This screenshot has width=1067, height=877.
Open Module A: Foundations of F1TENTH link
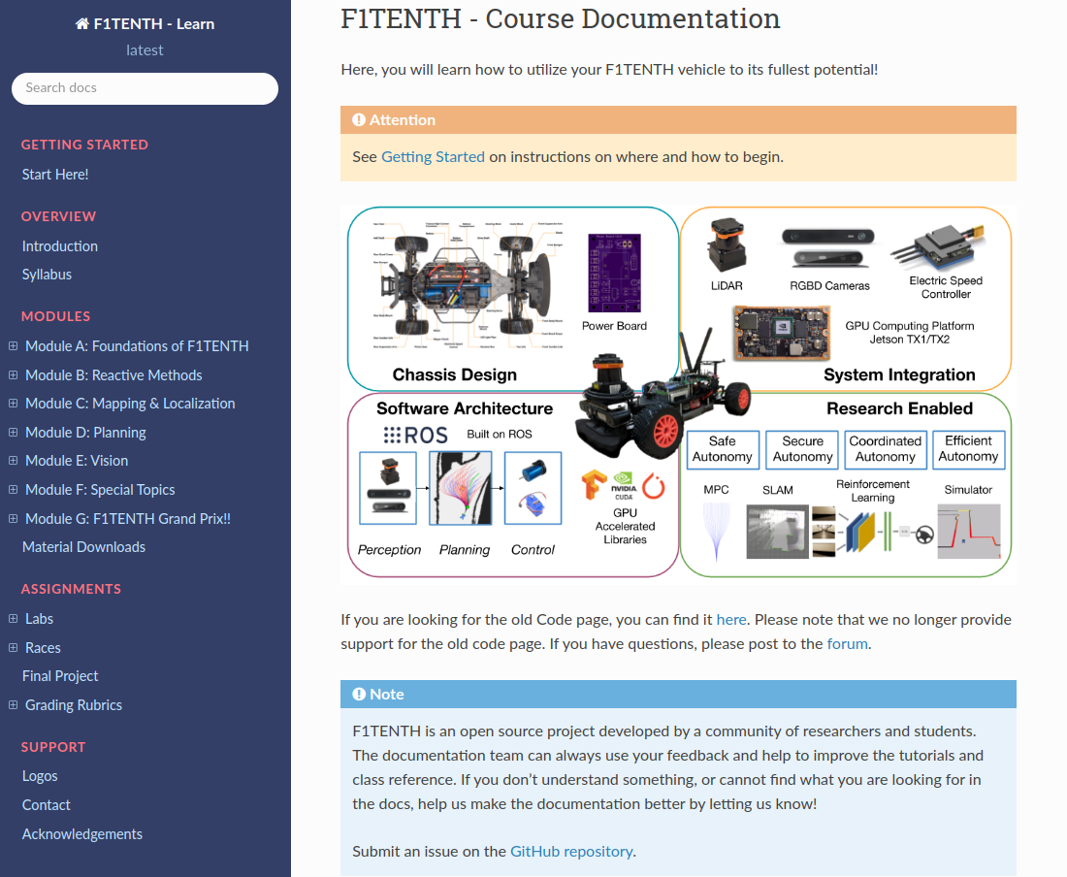[x=137, y=345]
